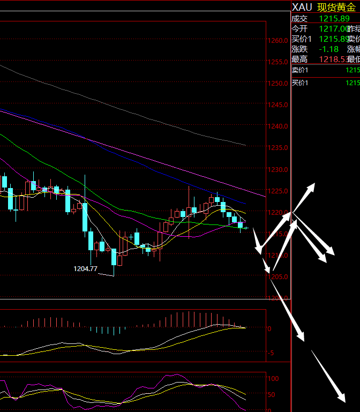This screenshot has height=412, width=360.
Task: Click the 成交 label
Action: [x=299, y=19]
